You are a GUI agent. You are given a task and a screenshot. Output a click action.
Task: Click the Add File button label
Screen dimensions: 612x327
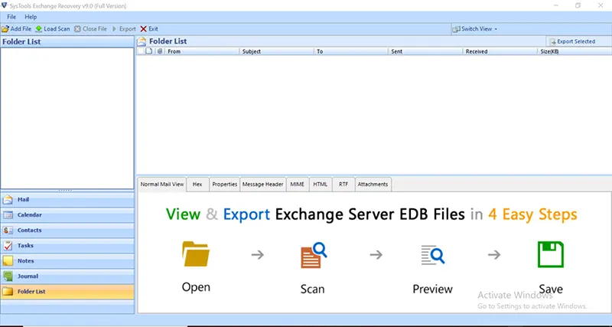pos(21,29)
